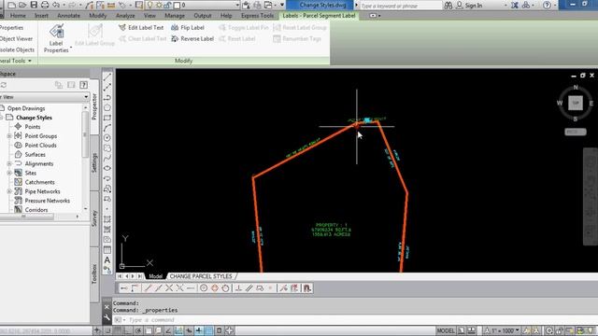Open the Label Properties tool

[56, 38]
